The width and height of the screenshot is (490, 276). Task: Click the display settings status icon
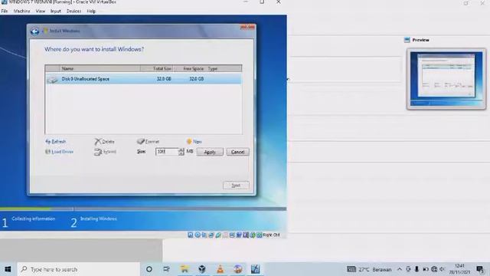pos(232,235)
